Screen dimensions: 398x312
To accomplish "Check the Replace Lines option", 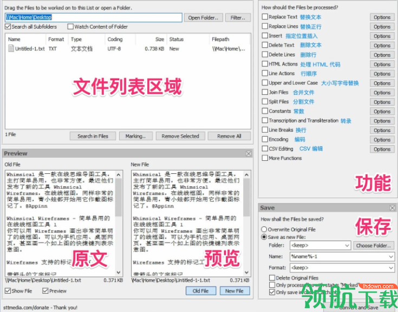I will (265, 26).
